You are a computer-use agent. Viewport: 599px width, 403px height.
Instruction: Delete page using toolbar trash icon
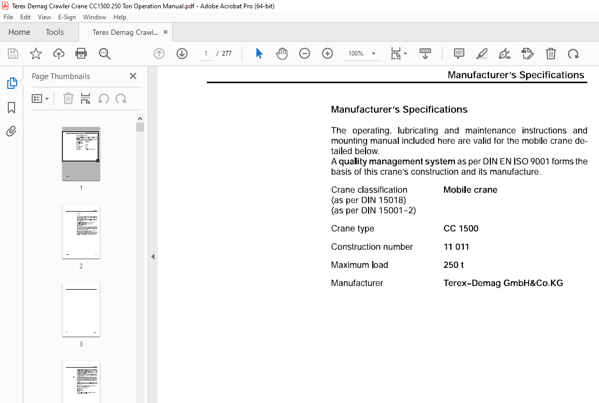pyautogui.click(x=551, y=54)
